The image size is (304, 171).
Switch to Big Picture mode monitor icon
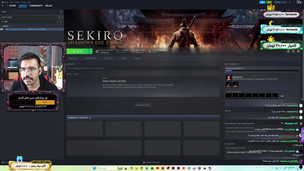tap(290, 2)
